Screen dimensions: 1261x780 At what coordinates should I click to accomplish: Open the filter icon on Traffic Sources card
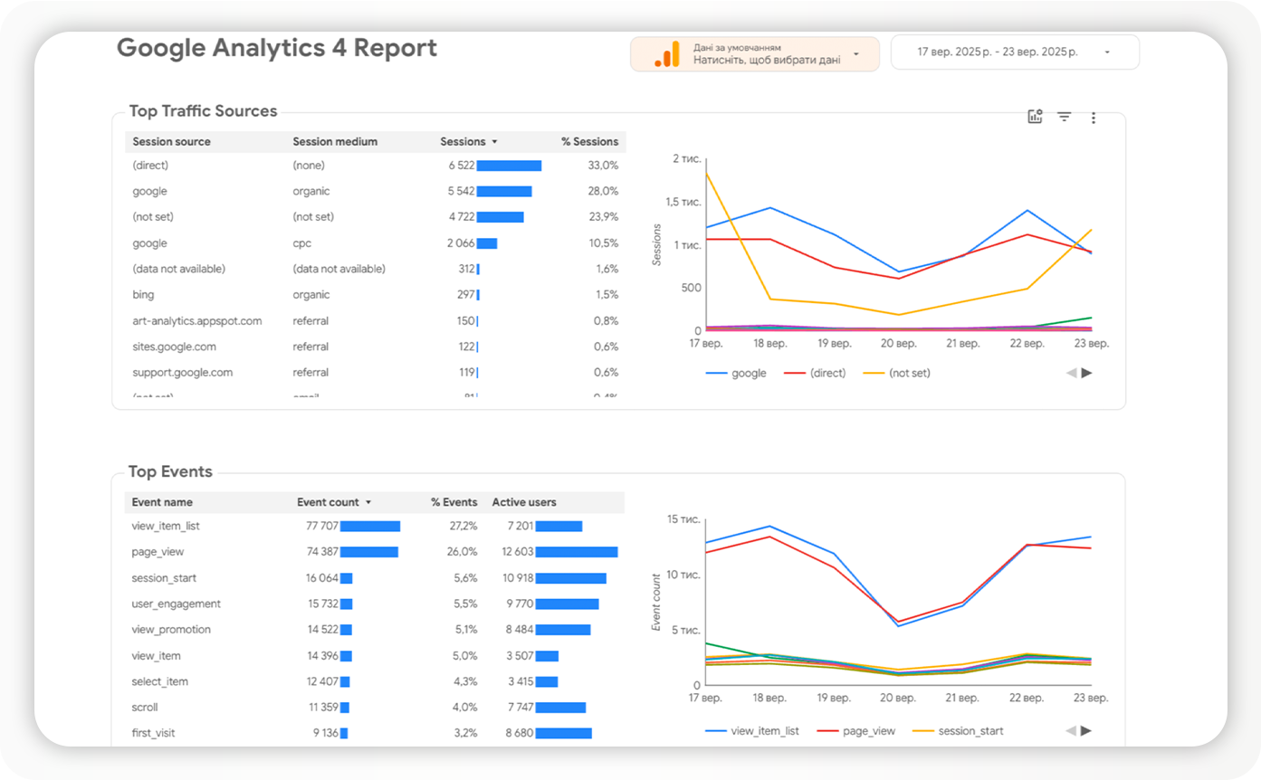[1065, 117]
